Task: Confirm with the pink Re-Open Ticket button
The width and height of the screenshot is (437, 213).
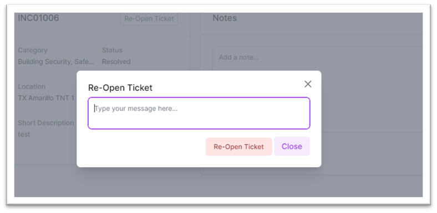Action: click(x=238, y=147)
